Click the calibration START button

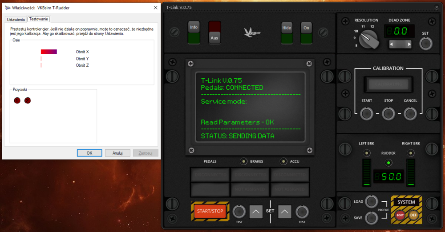366,114
